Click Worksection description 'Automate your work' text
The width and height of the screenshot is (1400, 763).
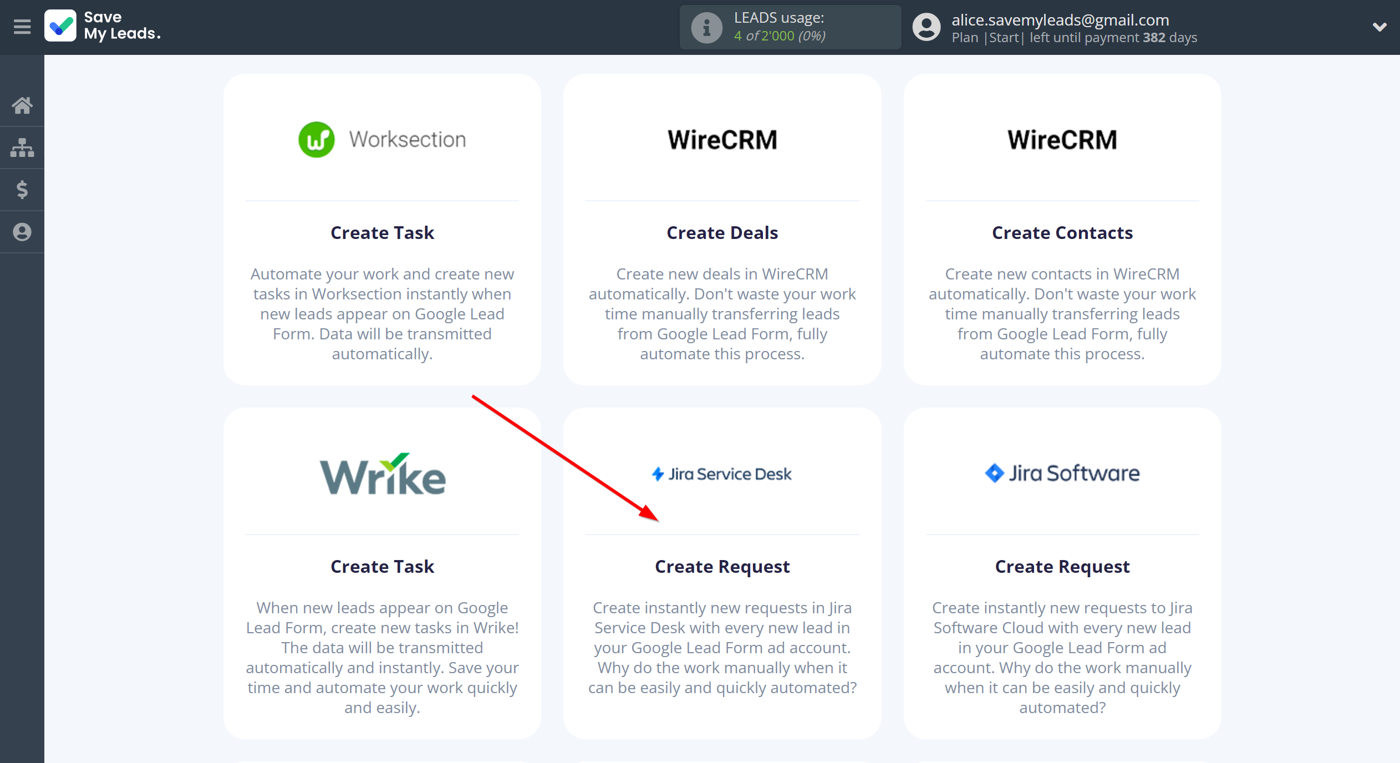click(x=382, y=314)
